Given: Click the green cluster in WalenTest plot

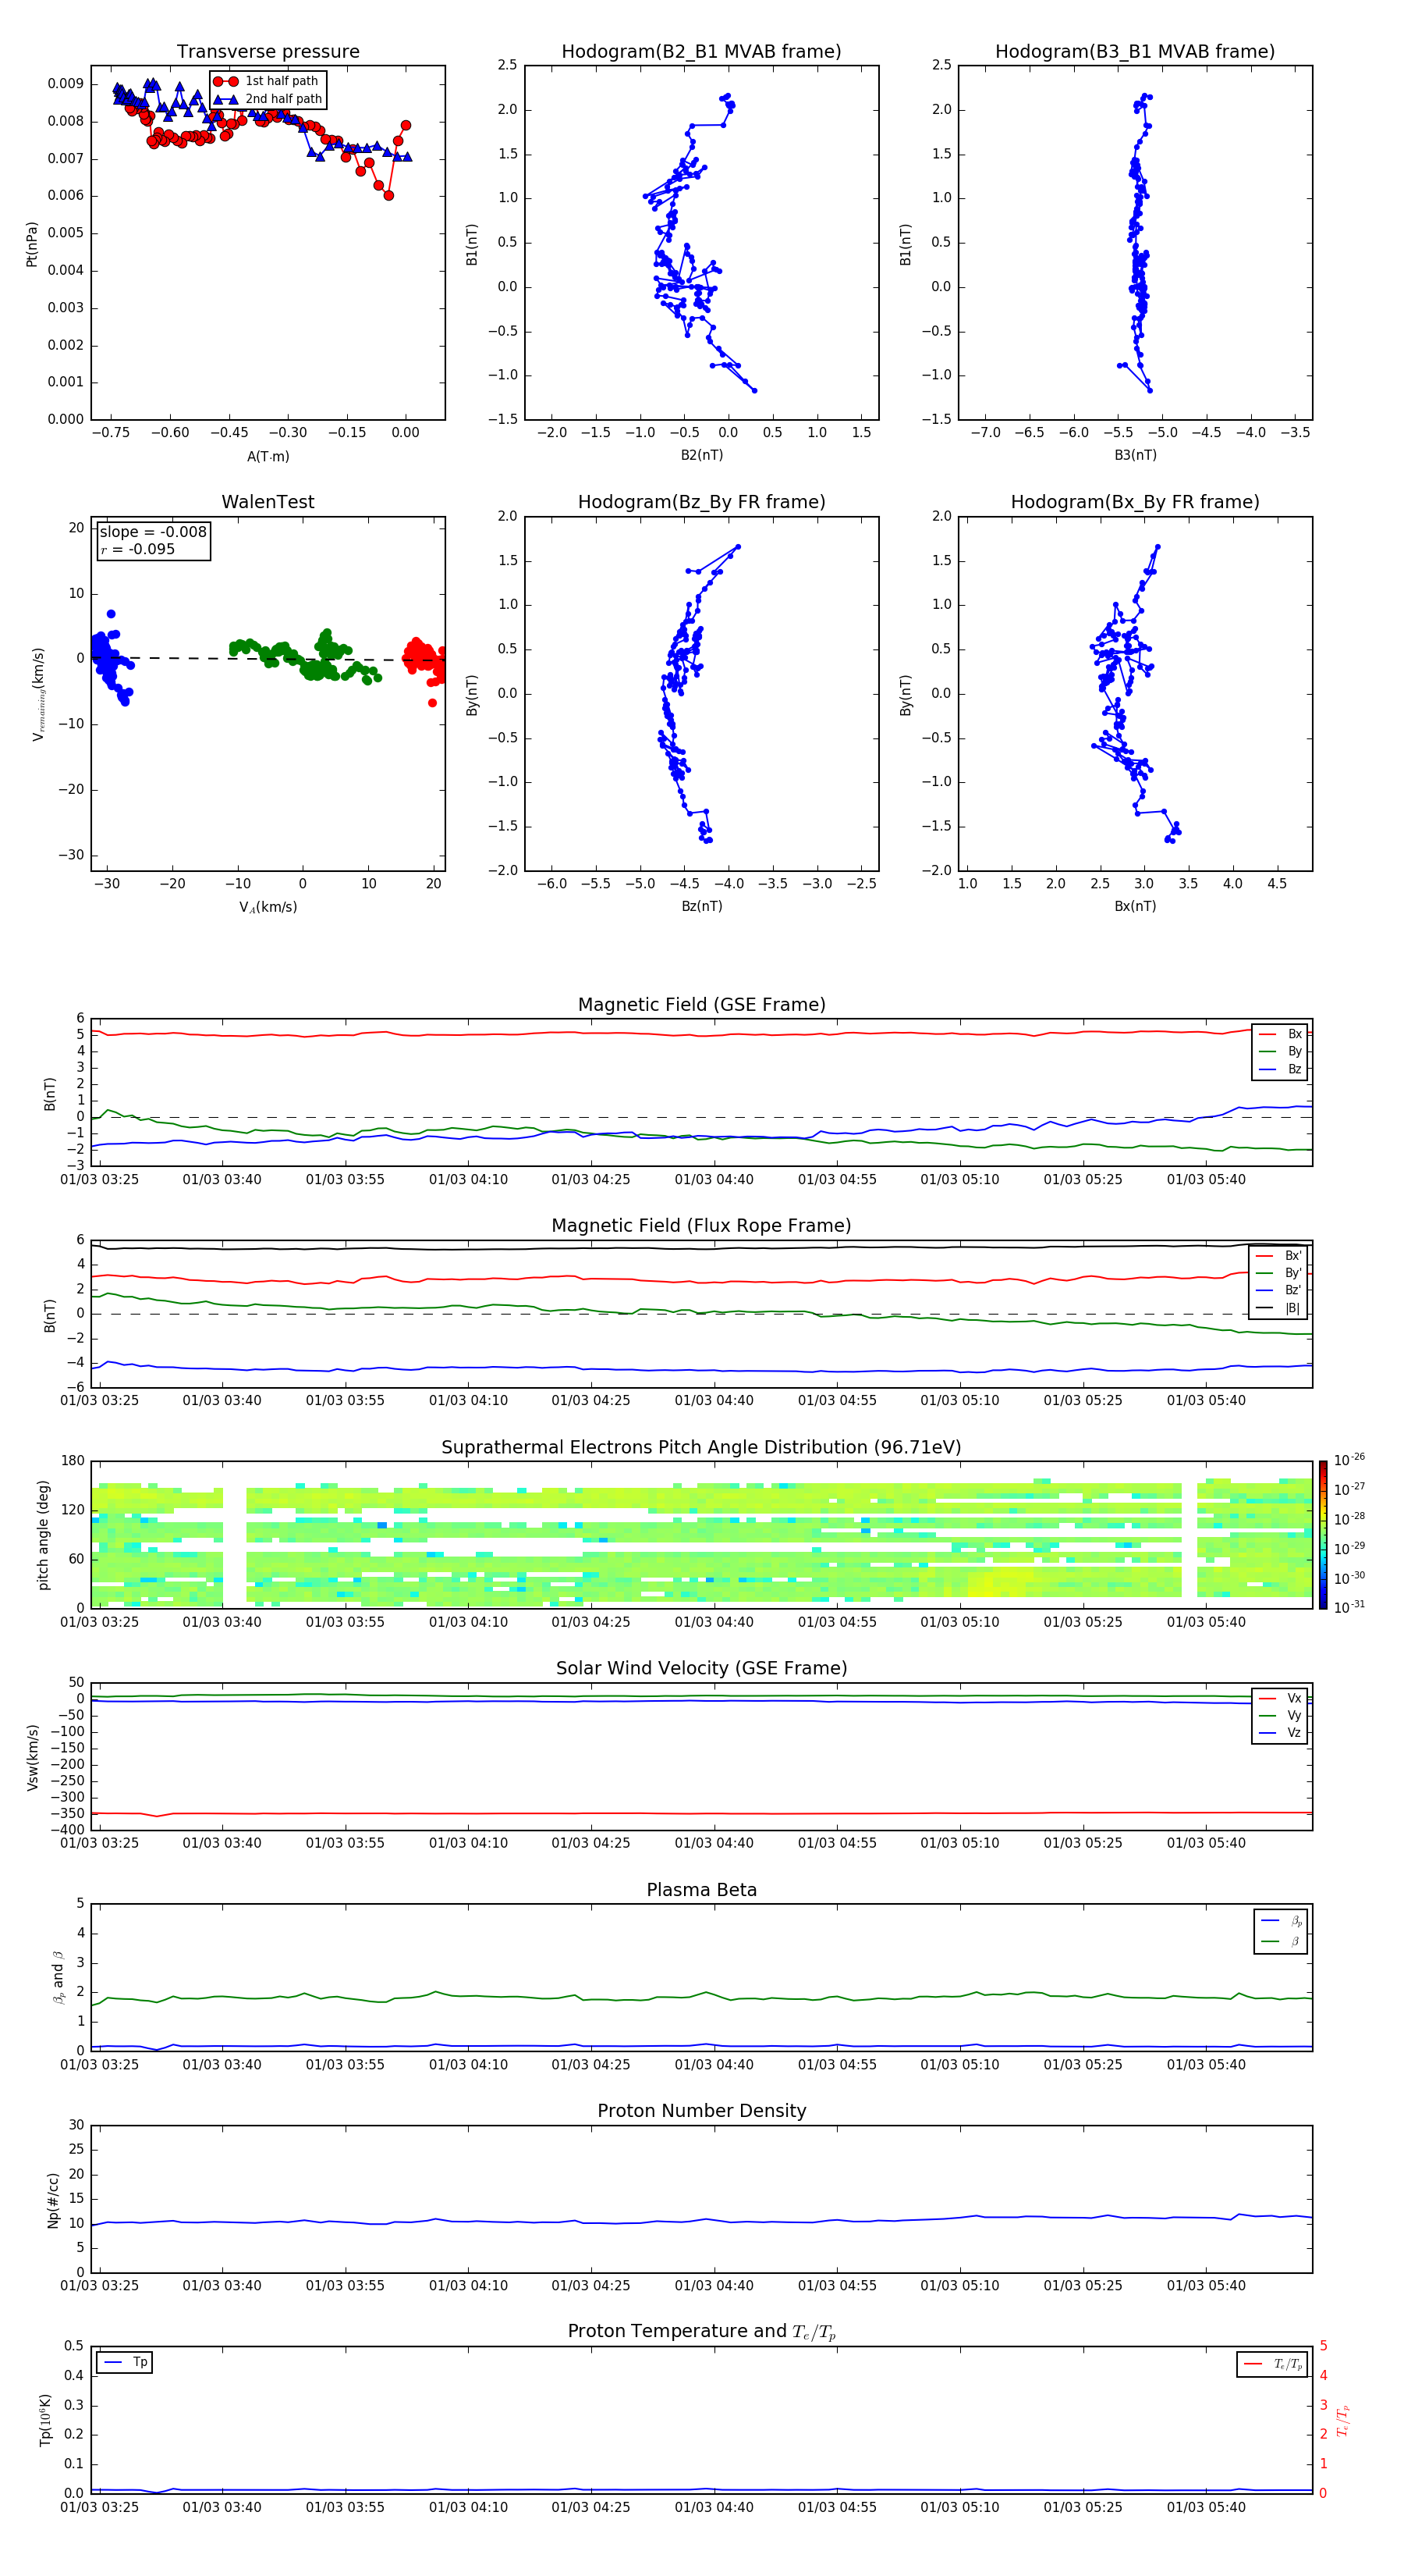Looking at the screenshot, I should click(305, 657).
